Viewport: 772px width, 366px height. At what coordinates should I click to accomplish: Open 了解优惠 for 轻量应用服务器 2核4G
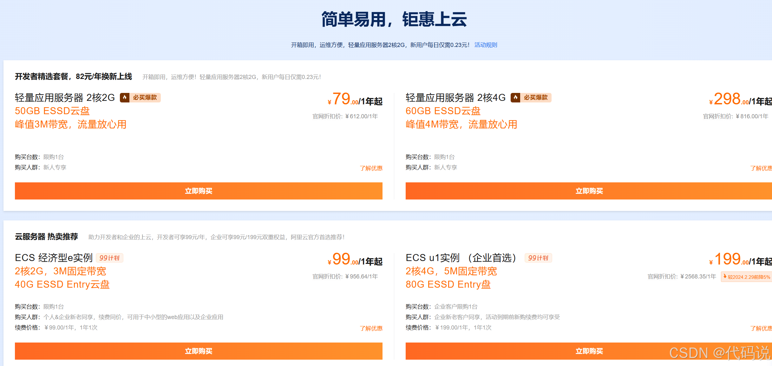coord(761,168)
